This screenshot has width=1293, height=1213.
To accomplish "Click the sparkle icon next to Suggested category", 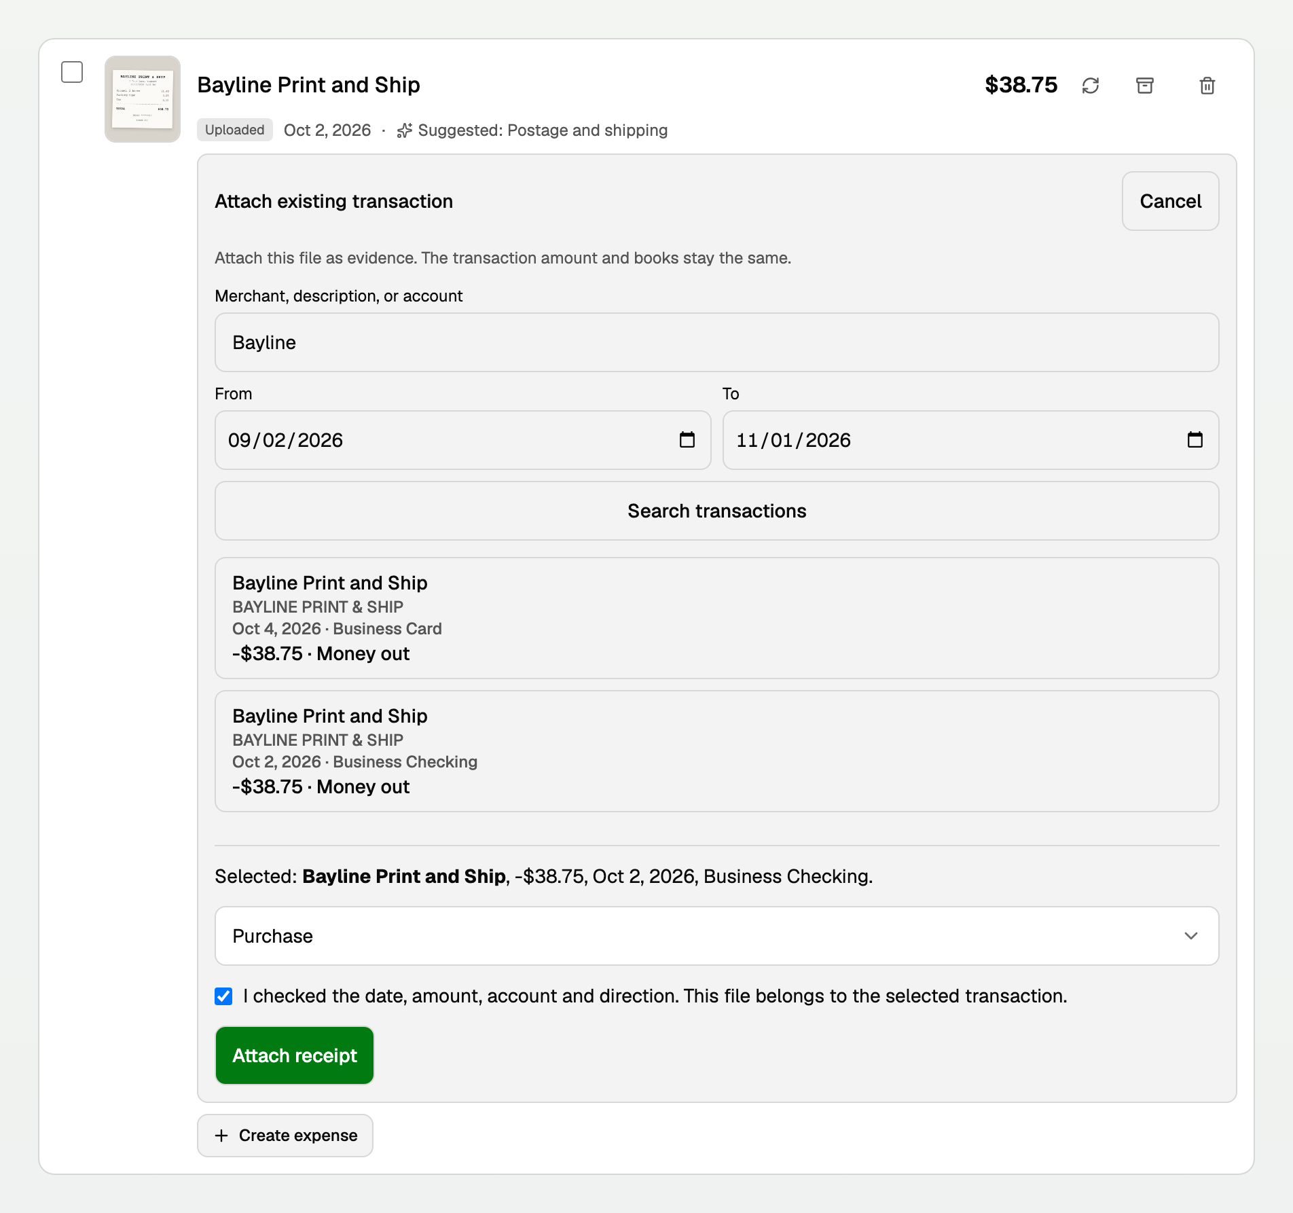I will point(405,130).
